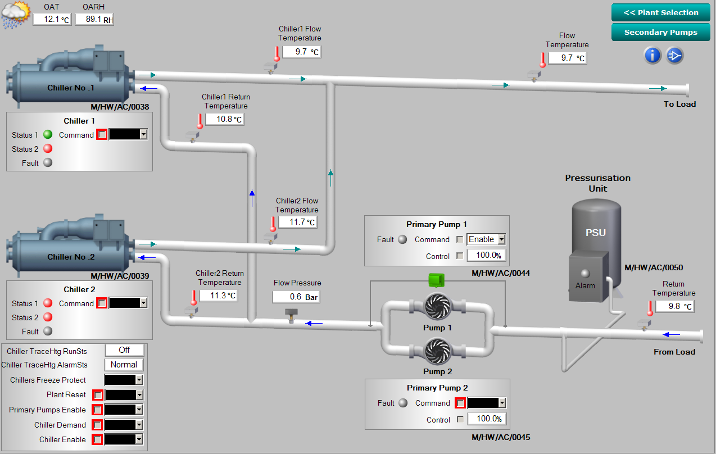
Task: Toggle the Chiller 1 Command checkbox
Action: coord(102,135)
